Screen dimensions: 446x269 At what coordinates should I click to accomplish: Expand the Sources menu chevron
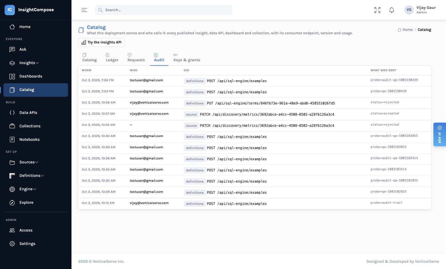(37, 162)
